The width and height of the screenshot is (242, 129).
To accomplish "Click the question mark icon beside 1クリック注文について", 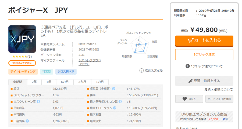I will click(x=187, y=66).
